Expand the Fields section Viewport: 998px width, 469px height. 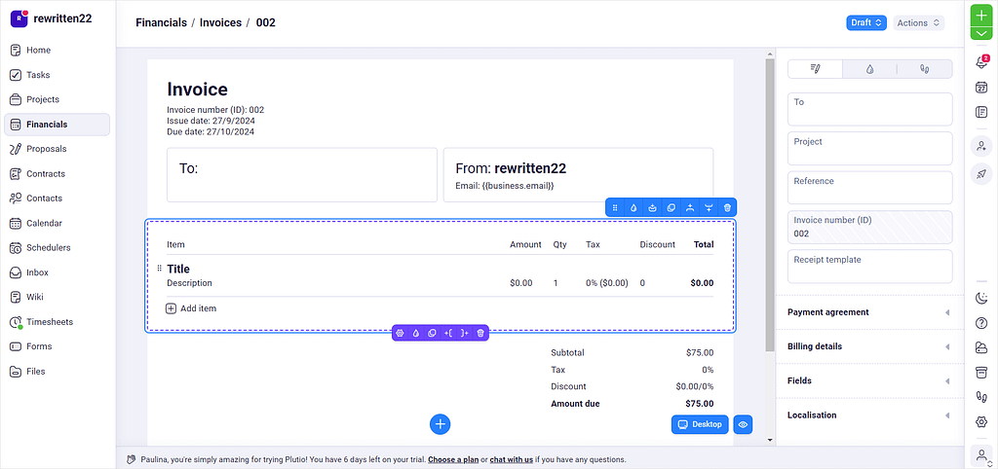pos(869,380)
